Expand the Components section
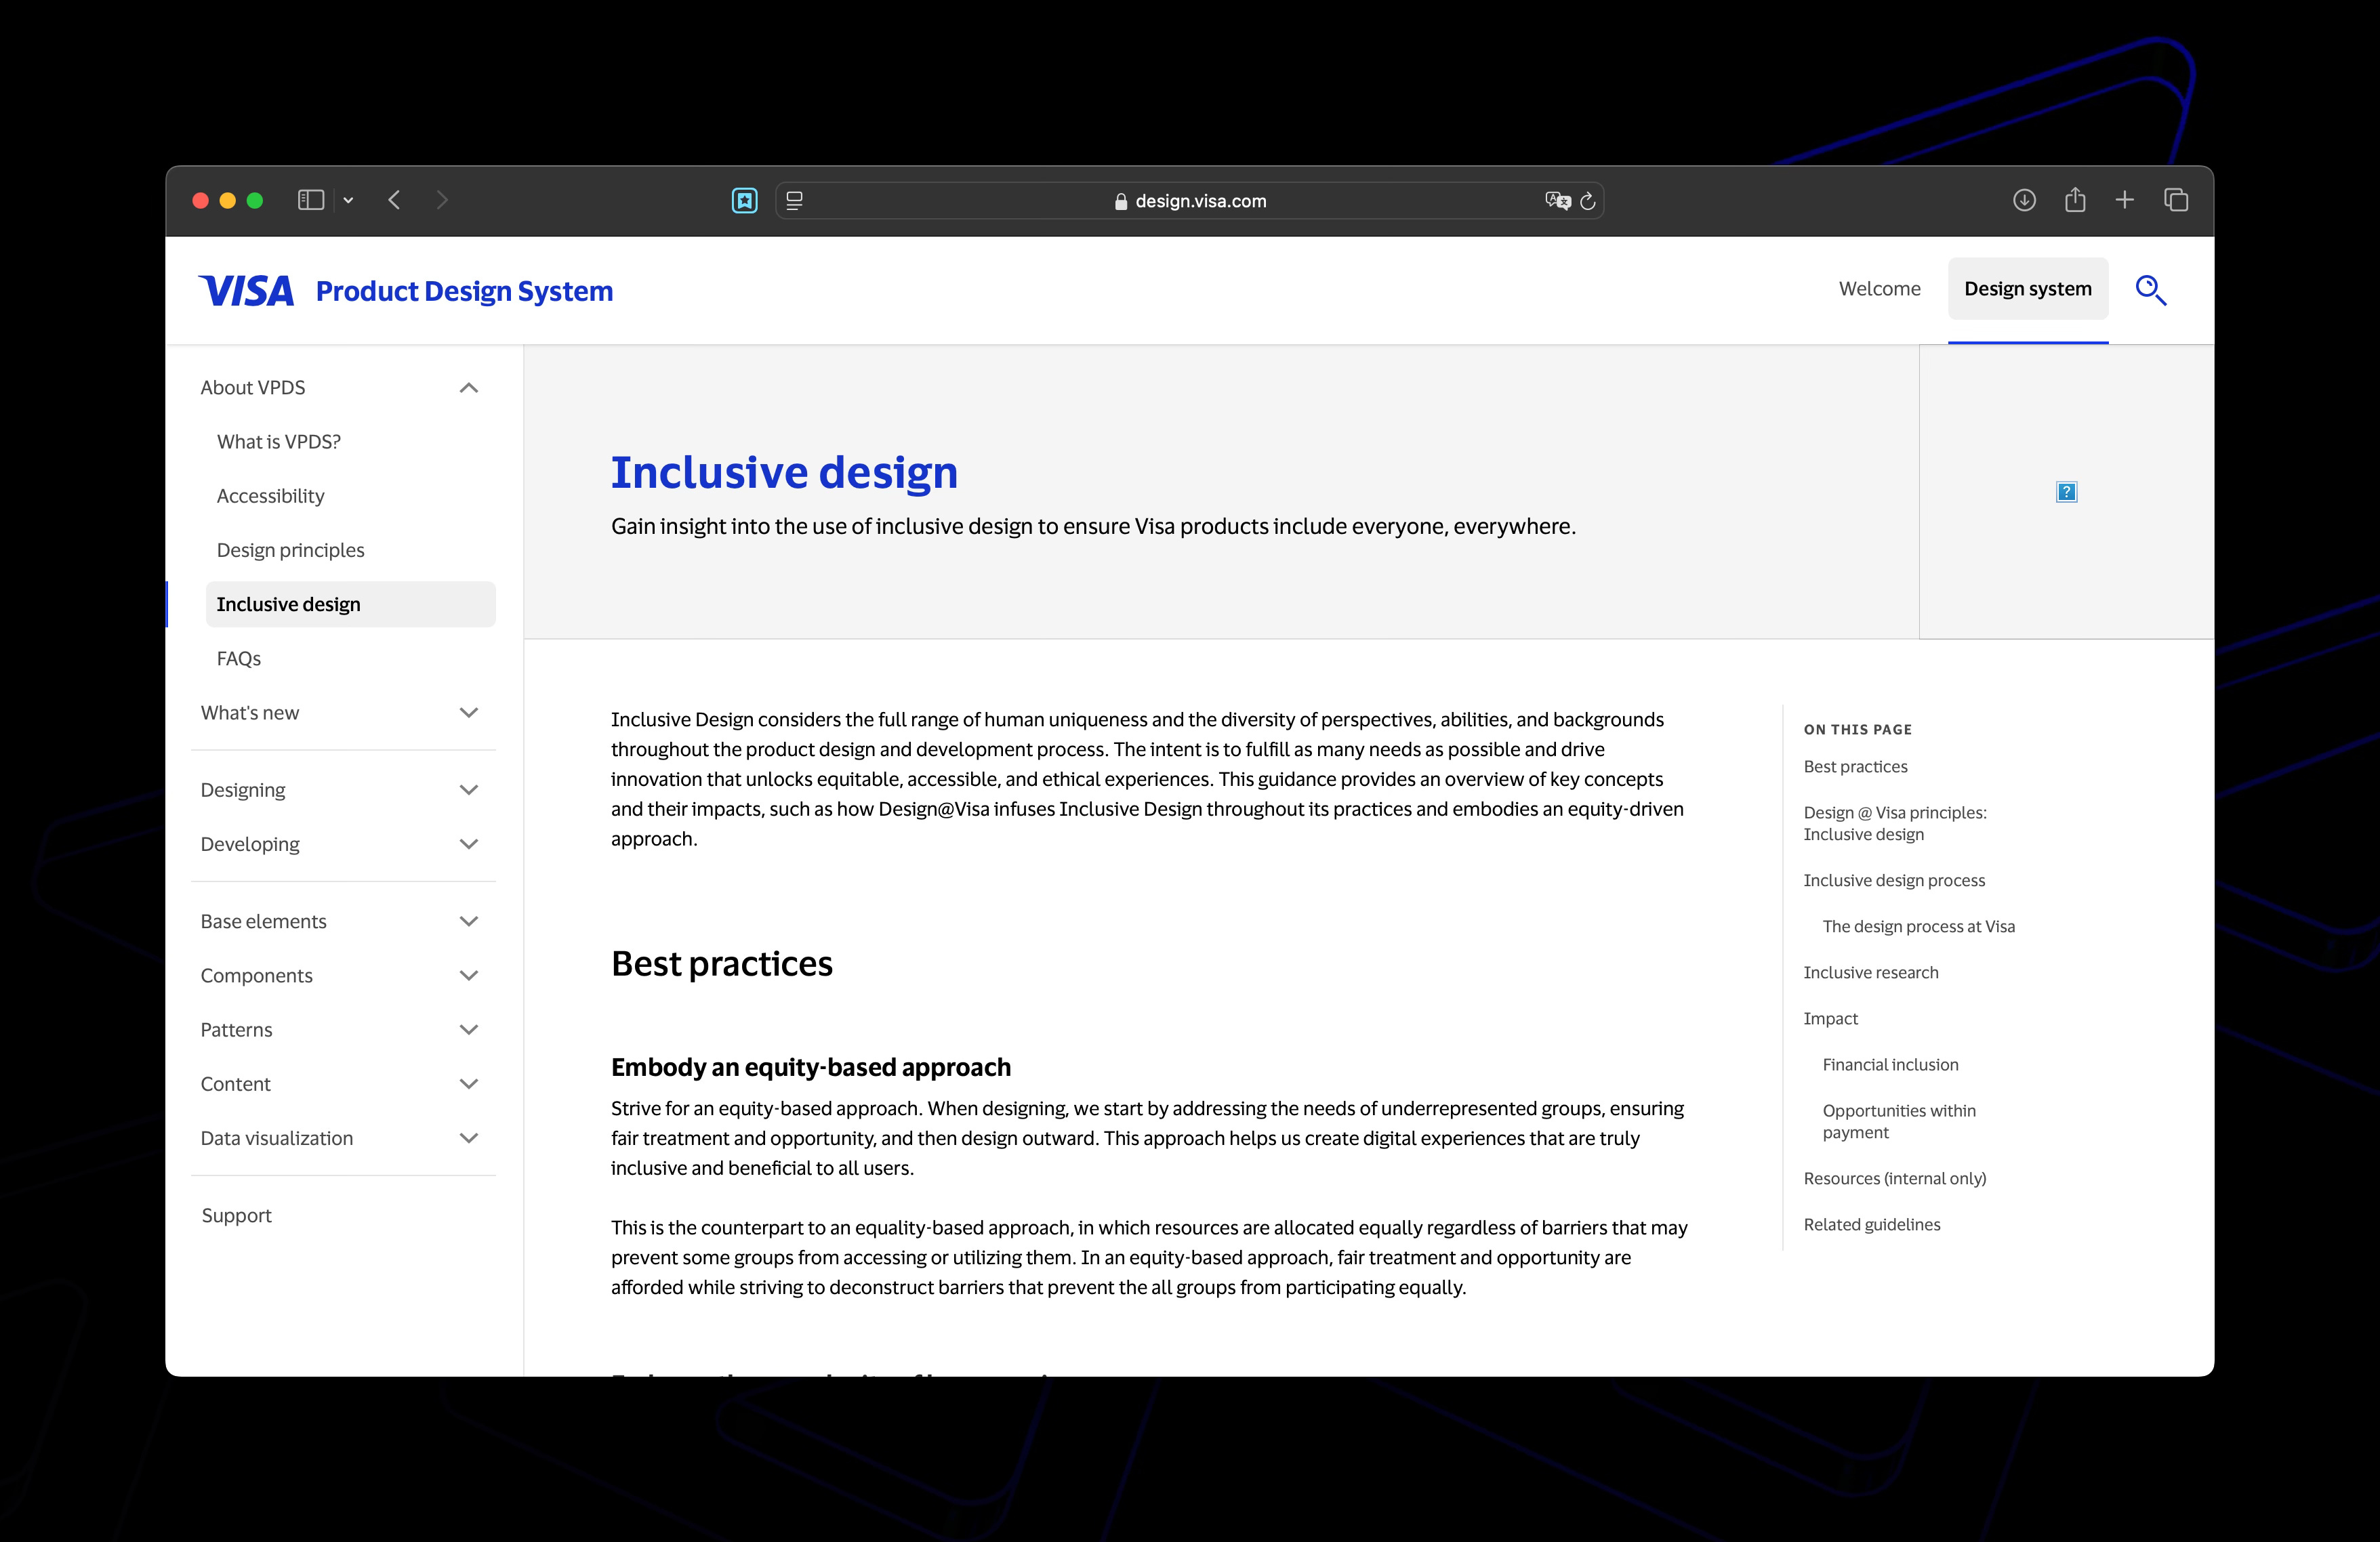The image size is (2380, 1542). pos(339,975)
